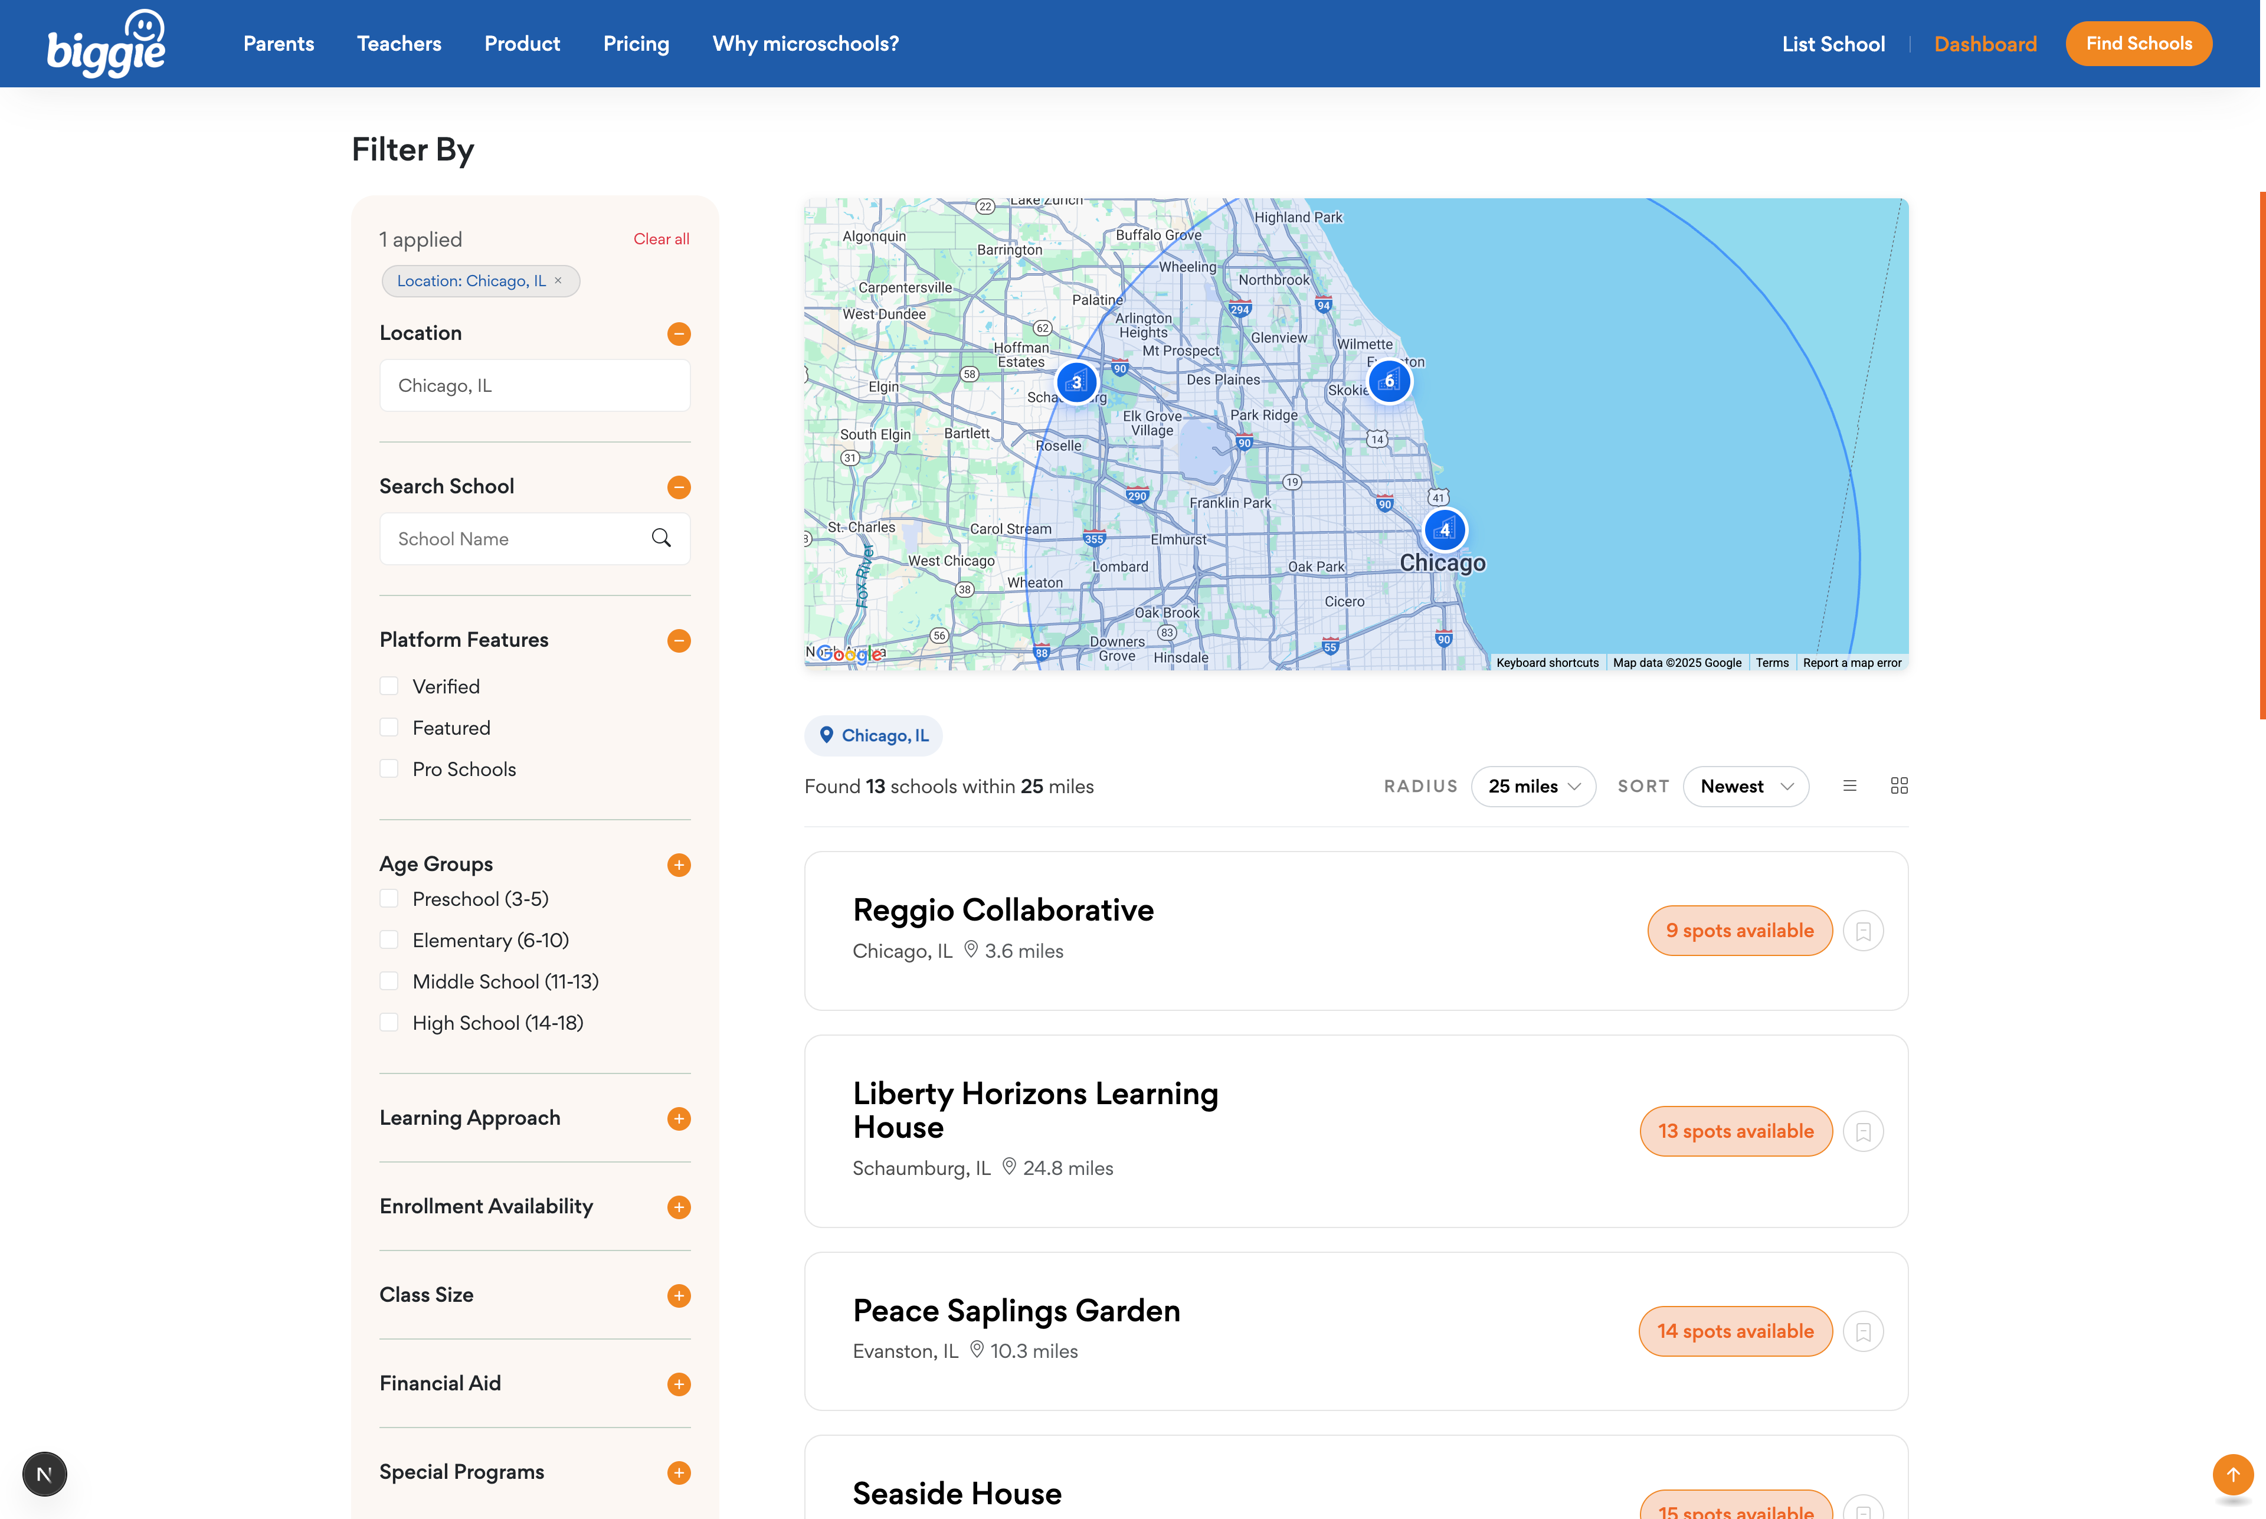The image size is (2266, 1519).
Task: Remove the Location: Chicago, IL filter chip
Action: pyautogui.click(x=558, y=280)
